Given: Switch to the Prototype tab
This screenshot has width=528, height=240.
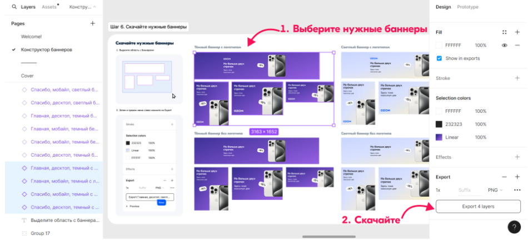Looking at the screenshot, I should [x=467, y=7].
